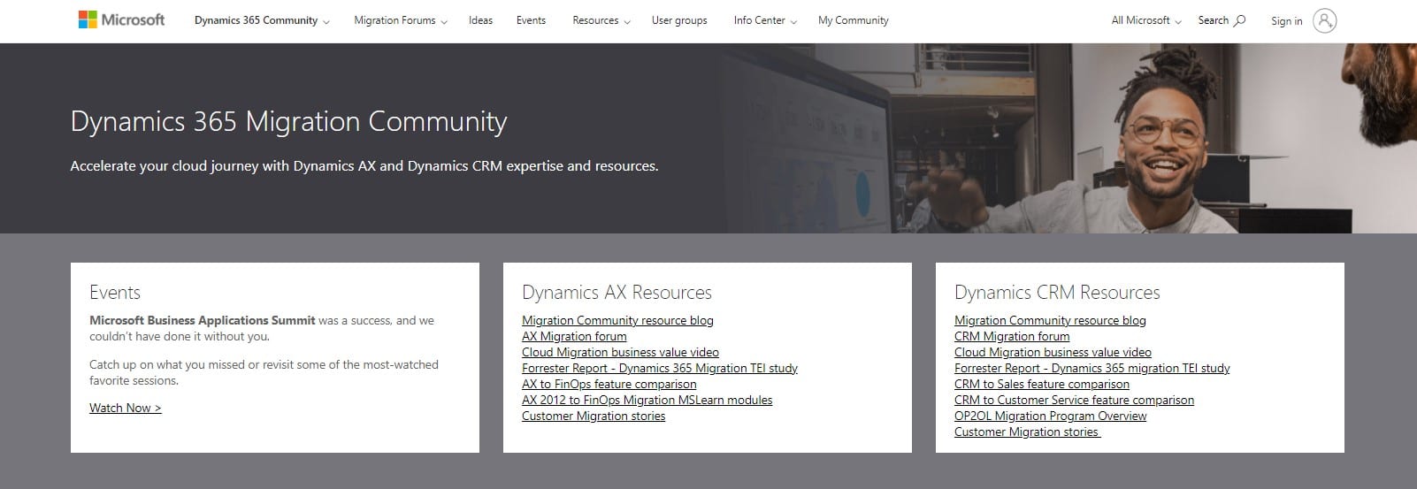Open the All Microsoft dropdown
The width and height of the screenshot is (1417, 489).
1146,20
